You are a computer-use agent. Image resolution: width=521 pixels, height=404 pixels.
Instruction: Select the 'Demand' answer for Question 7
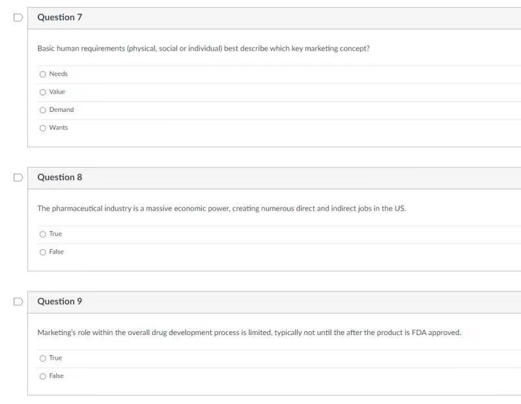tap(42, 109)
